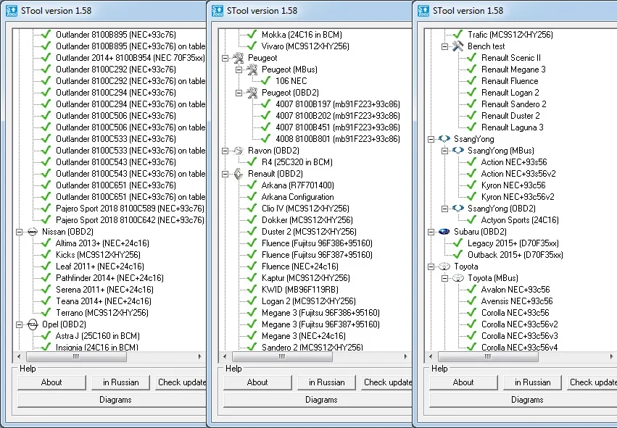The height and width of the screenshot is (428, 617).
Task: Click the Bench test tools icon
Action: pyautogui.click(x=457, y=46)
